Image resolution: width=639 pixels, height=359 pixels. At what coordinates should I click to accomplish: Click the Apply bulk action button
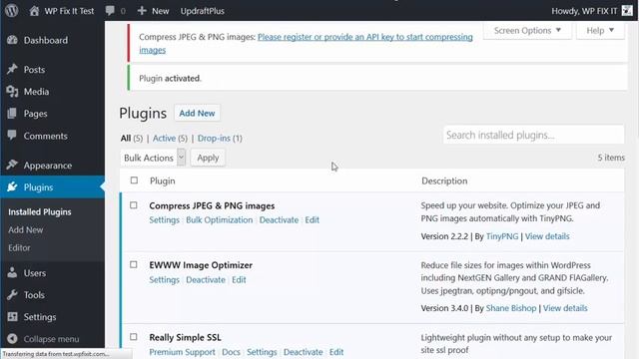208,158
